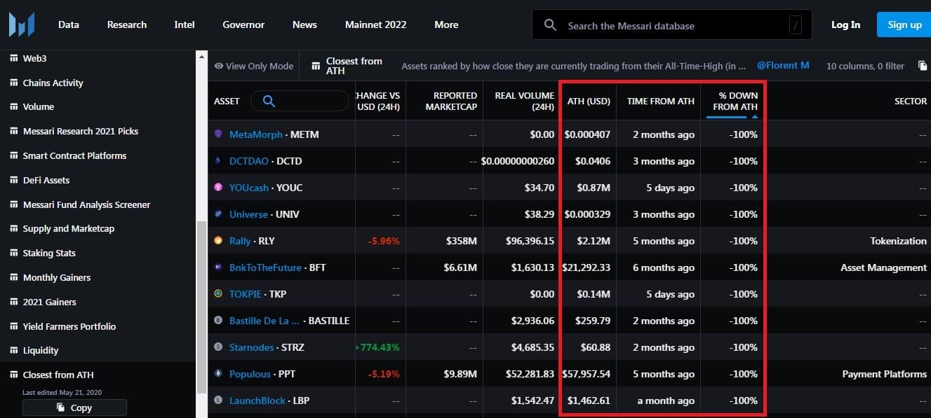Click the Staking Stats table icon
Viewport: 931px width, 418px height.
point(14,253)
